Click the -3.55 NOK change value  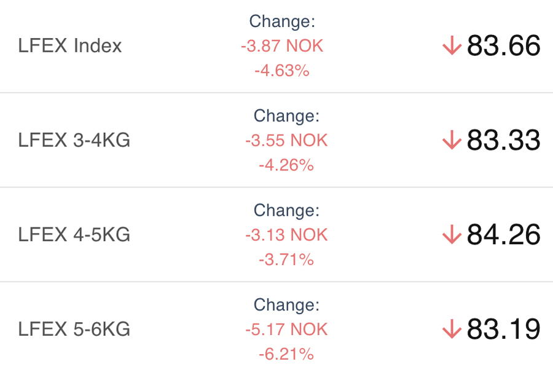click(286, 141)
